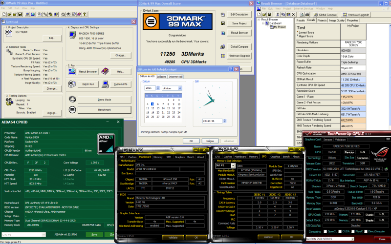This screenshot has height=244, width=391.
Task: Click the Batch Run button
Action: pyautogui.click(x=88, y=84)
